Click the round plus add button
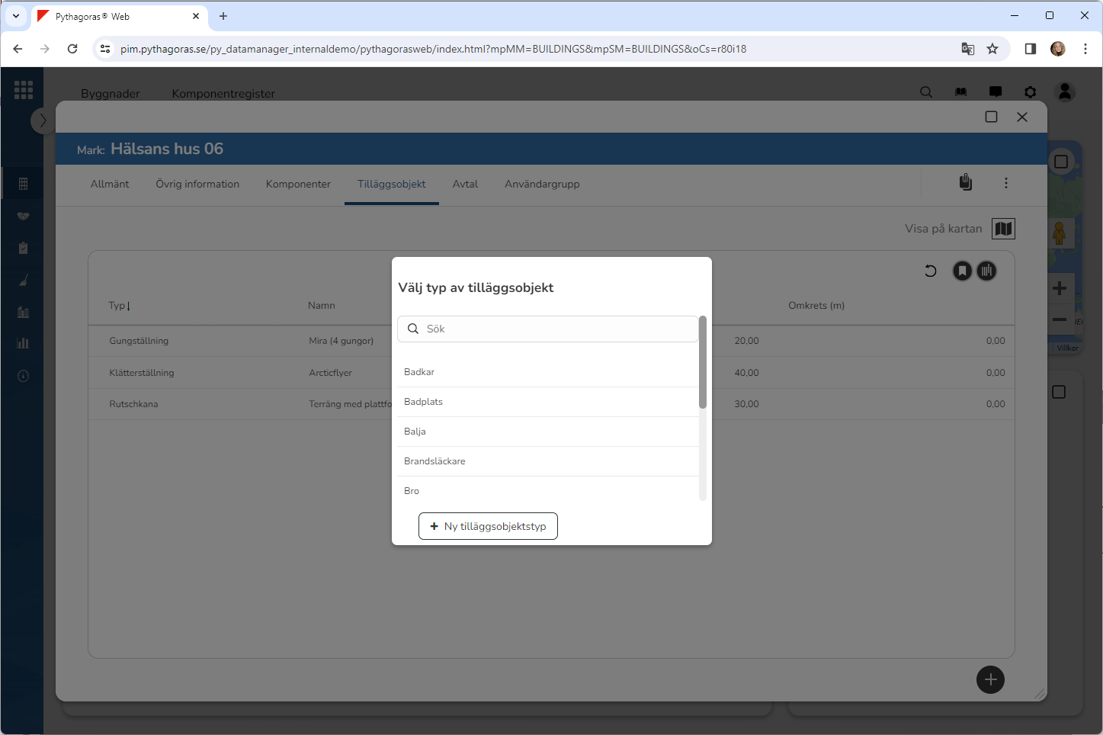 pyautogui.click(x=990, y=679)
